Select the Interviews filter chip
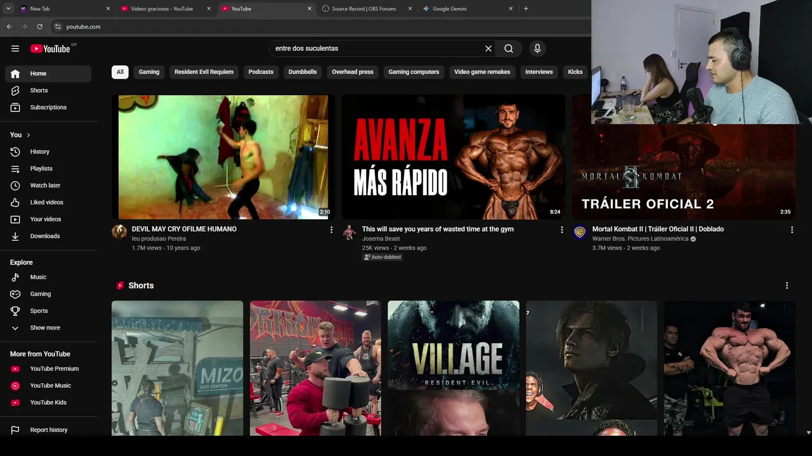This screenshot has height=456, width=812. pos(539,72)
